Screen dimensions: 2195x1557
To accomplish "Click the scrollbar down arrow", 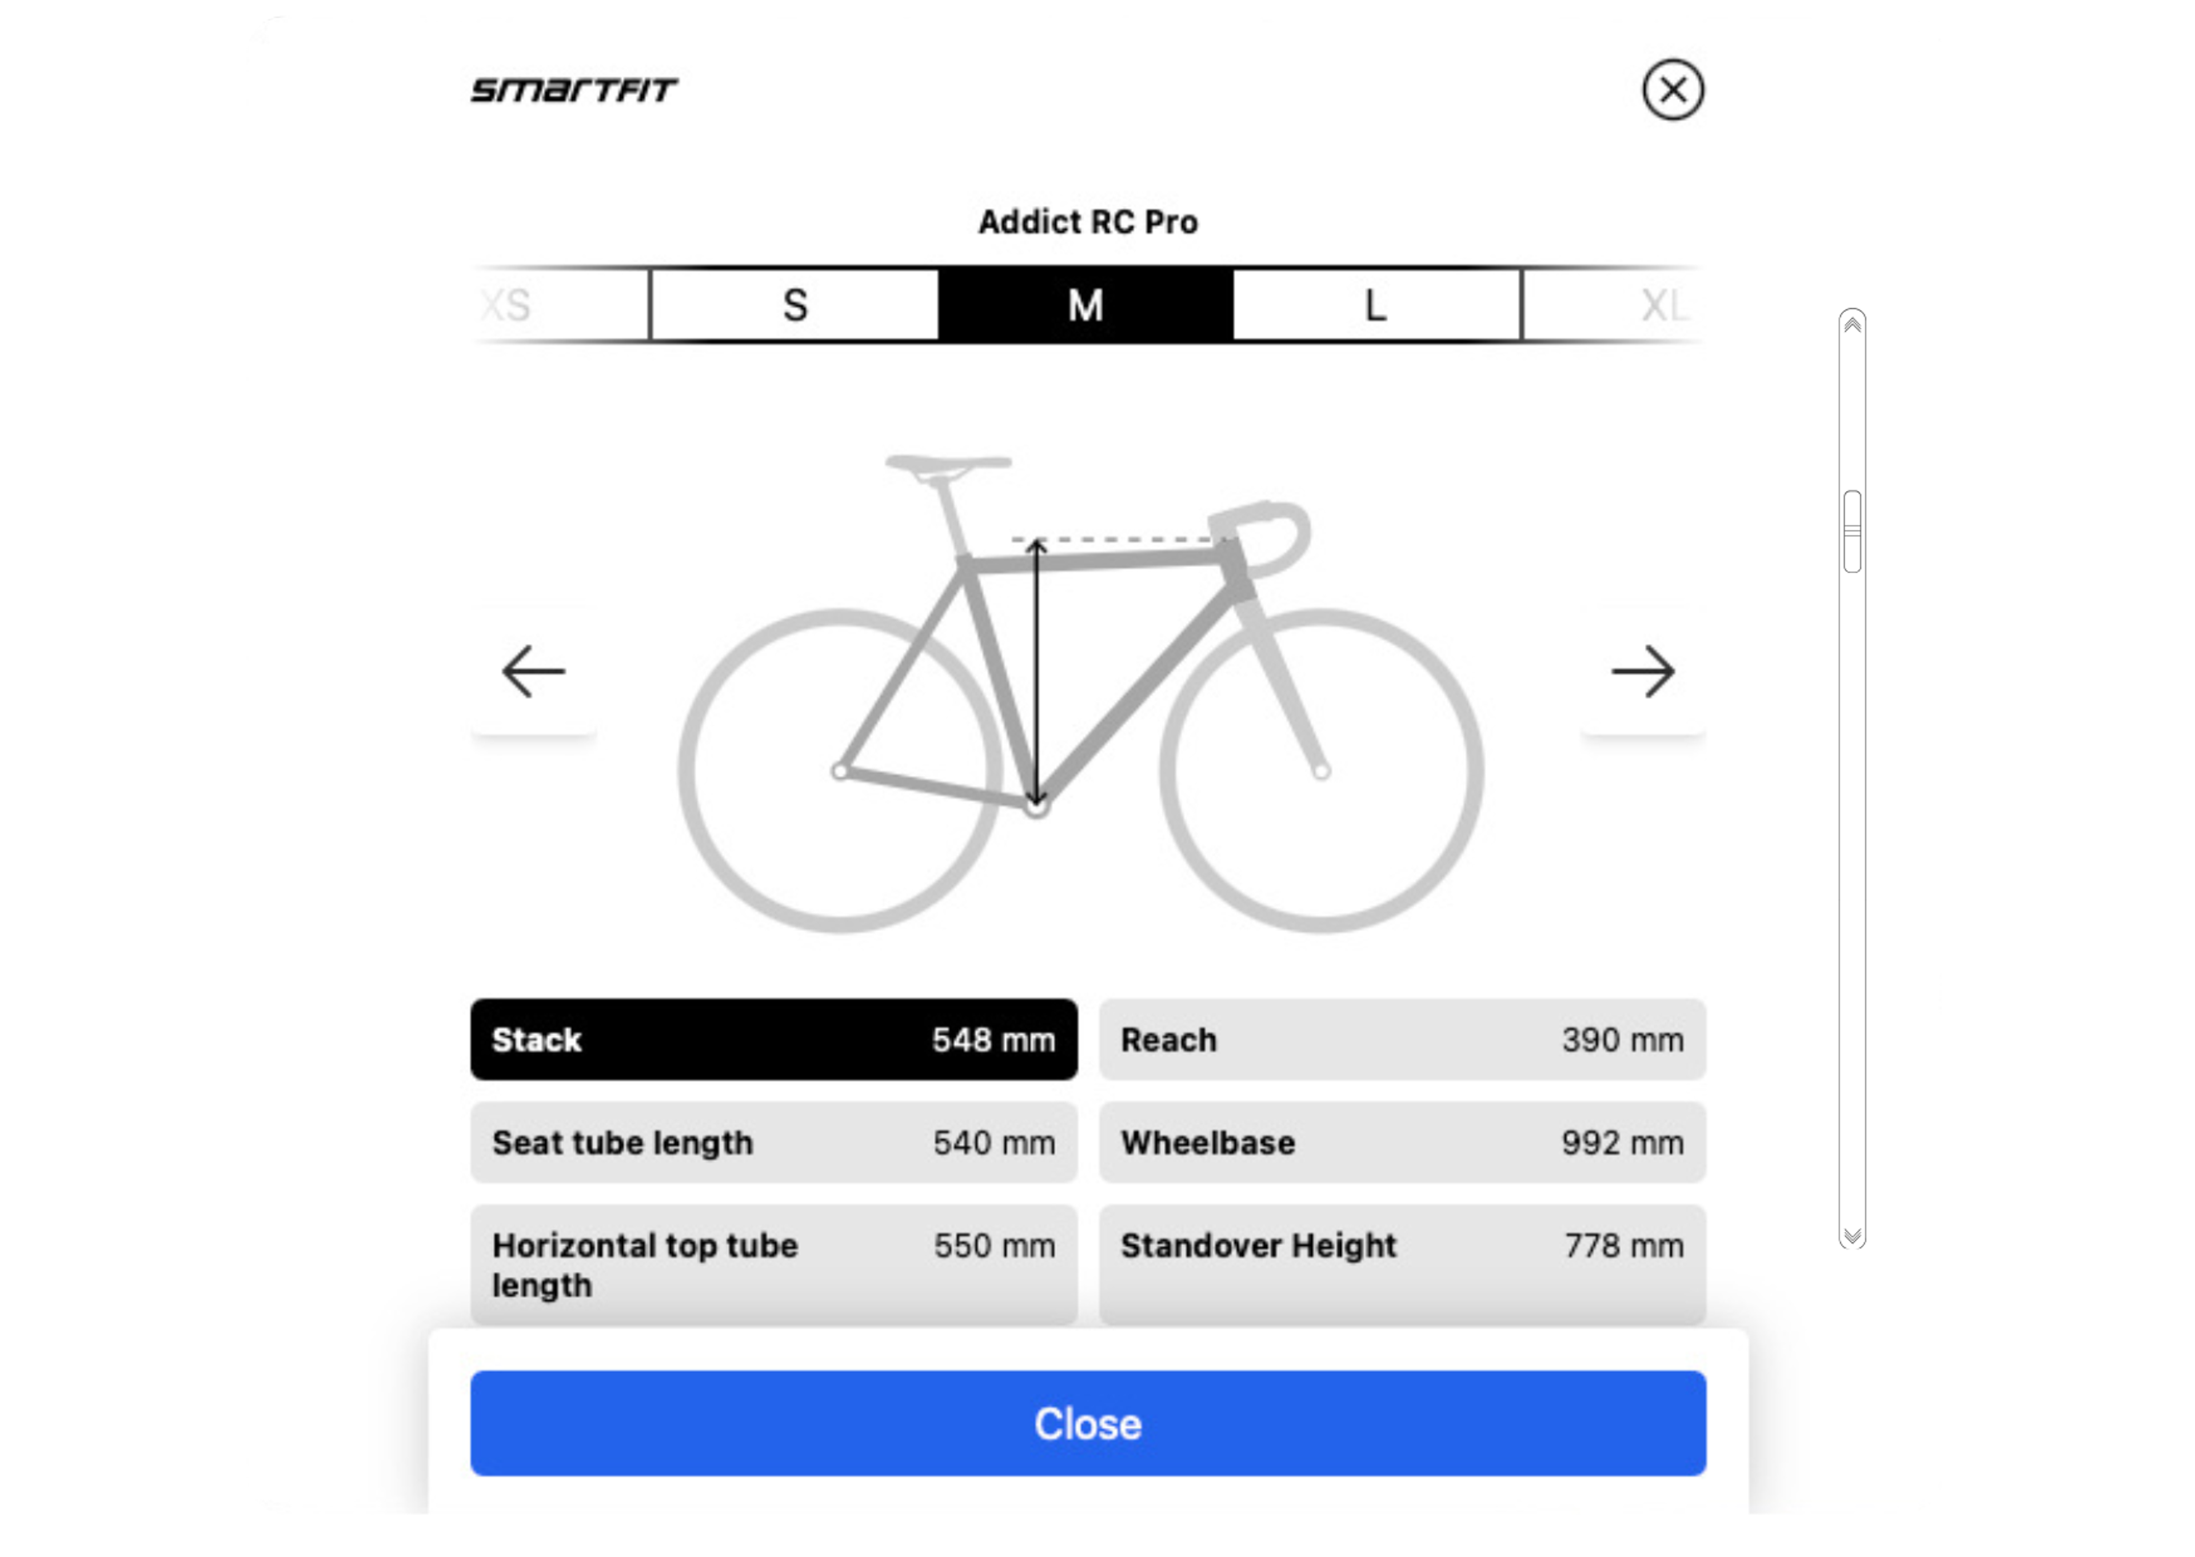I will tap(1852, 1237).
